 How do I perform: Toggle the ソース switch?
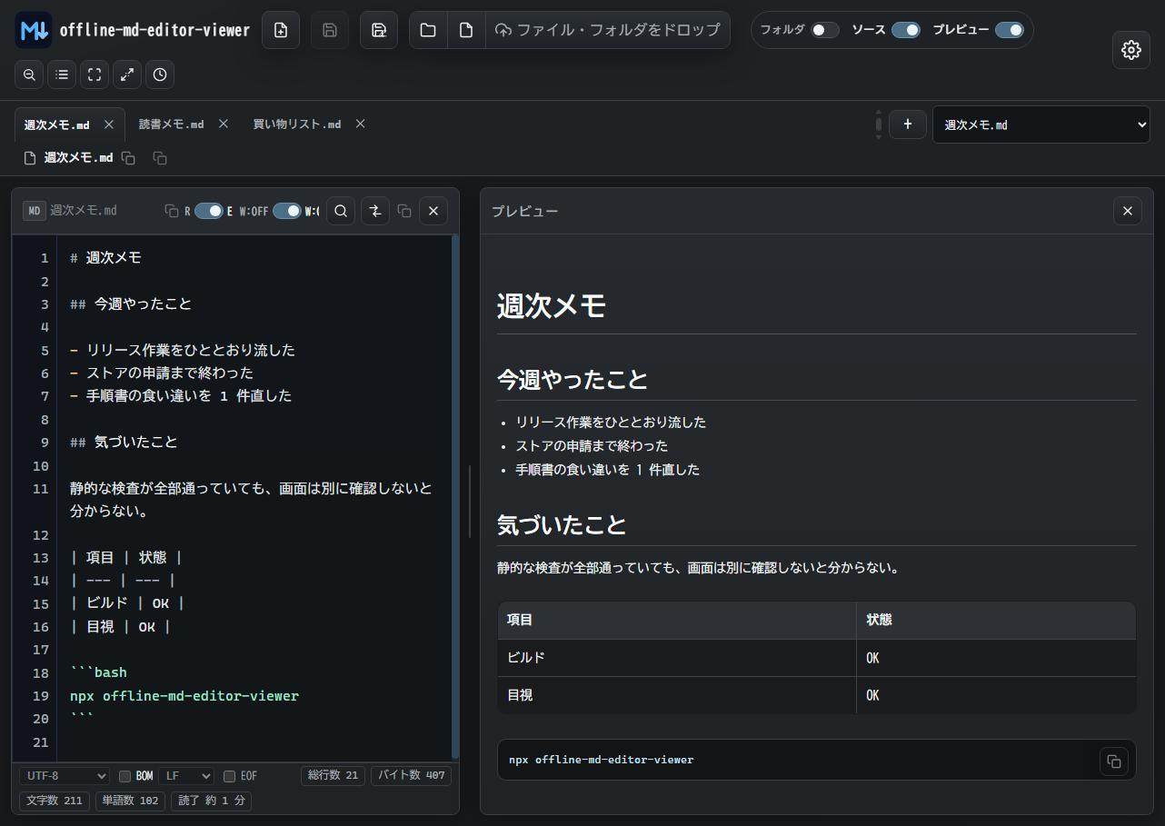point(906,30)
